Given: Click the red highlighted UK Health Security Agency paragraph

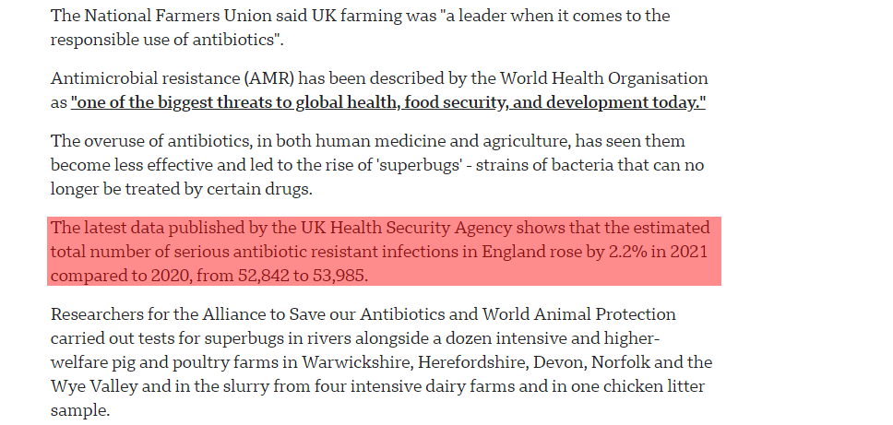Looking at the screenshot, I should pyautogui.click(x=384, y=252).
